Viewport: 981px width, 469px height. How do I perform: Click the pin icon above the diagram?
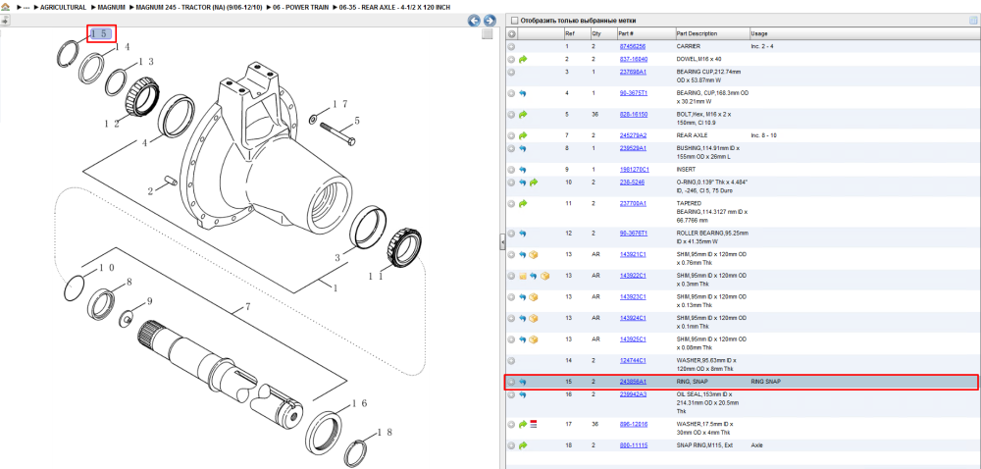pyautogui.click(x=5, y=20)
